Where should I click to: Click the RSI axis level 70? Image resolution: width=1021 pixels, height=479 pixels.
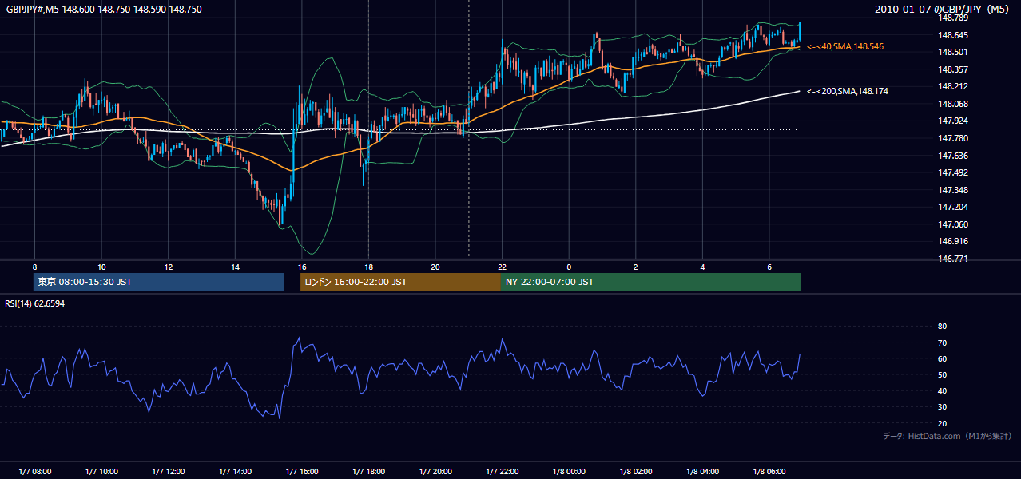click(x=942, y=342)
